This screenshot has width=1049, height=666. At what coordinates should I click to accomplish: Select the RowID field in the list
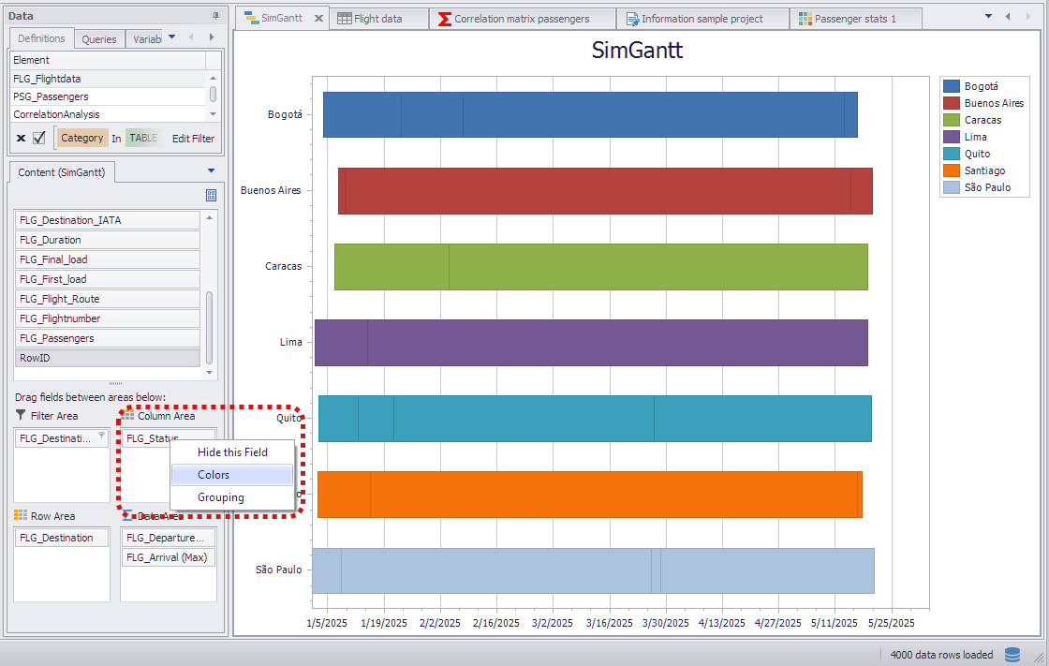click(x=108, y=358)
